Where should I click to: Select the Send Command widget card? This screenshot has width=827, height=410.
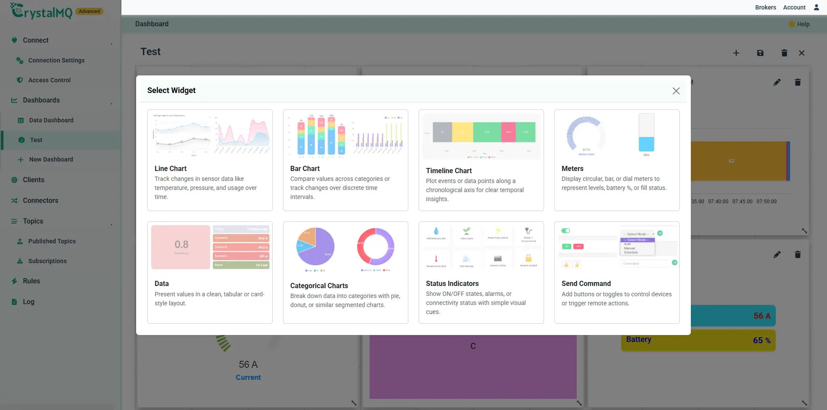pos(617,273)
